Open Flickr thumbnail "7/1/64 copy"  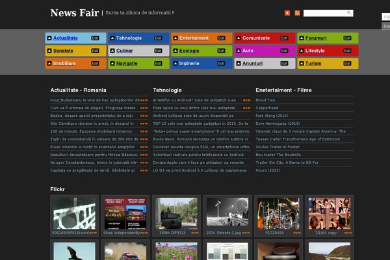(x=330, y=213)
